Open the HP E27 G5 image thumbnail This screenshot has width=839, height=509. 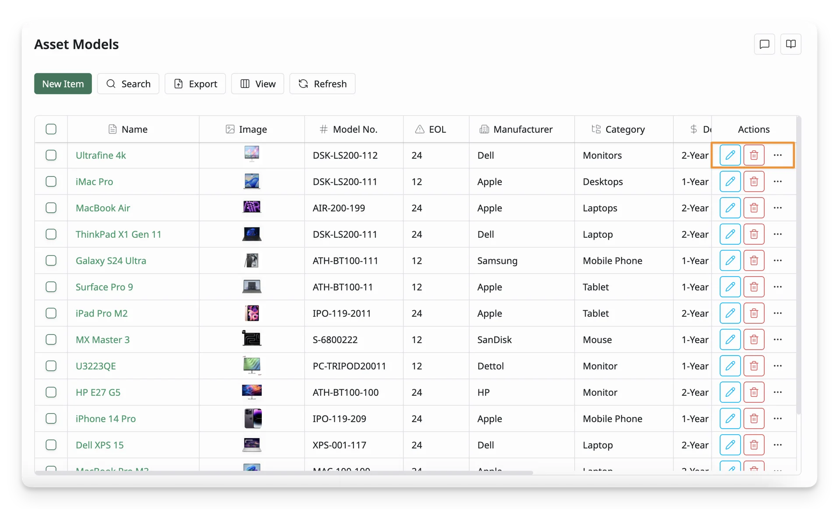[252, 392]
